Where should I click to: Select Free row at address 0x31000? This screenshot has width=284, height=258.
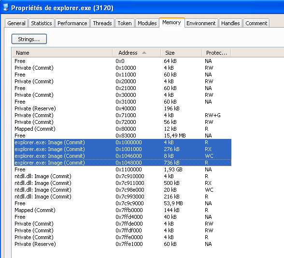click(123, 102)
